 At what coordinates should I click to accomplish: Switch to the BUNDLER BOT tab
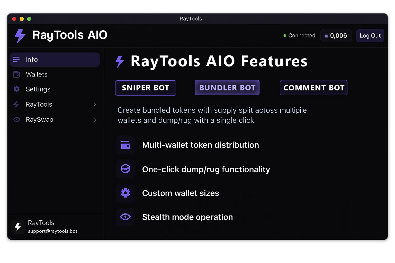[227, 88]
